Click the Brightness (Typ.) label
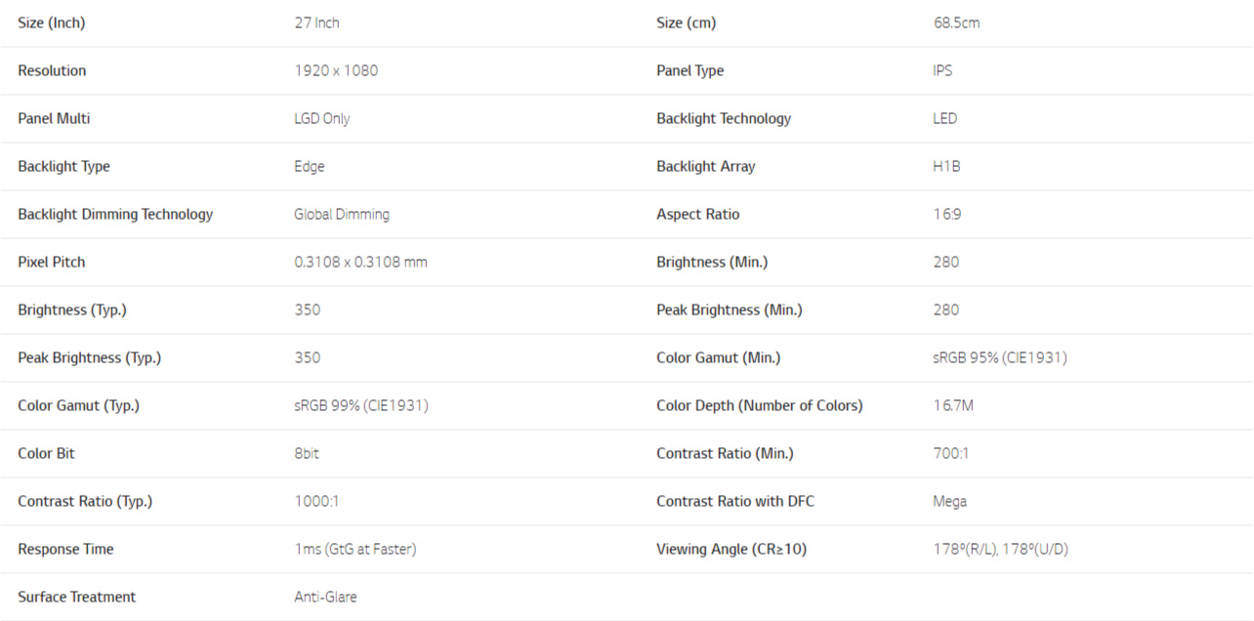Screen dimensions: 1254x621 click(72, 310)
